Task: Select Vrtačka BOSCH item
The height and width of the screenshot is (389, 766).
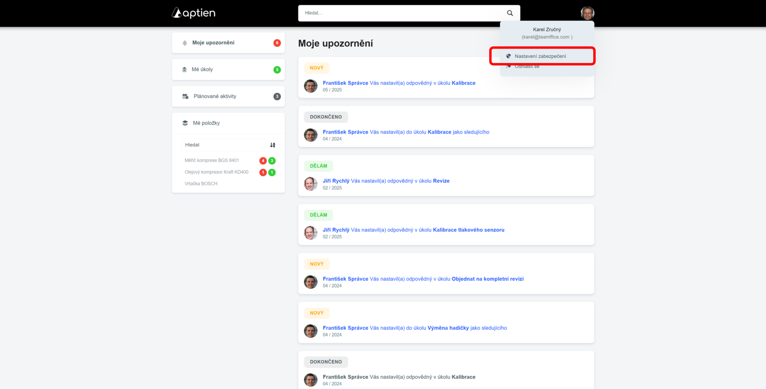Action: [x=201, y=184]
